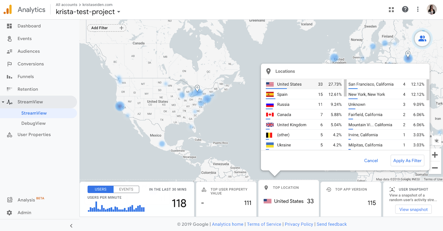This screenshot has height=231, width=443.
Task: Open the Analytics home link
Action: (x=228, y=224)
